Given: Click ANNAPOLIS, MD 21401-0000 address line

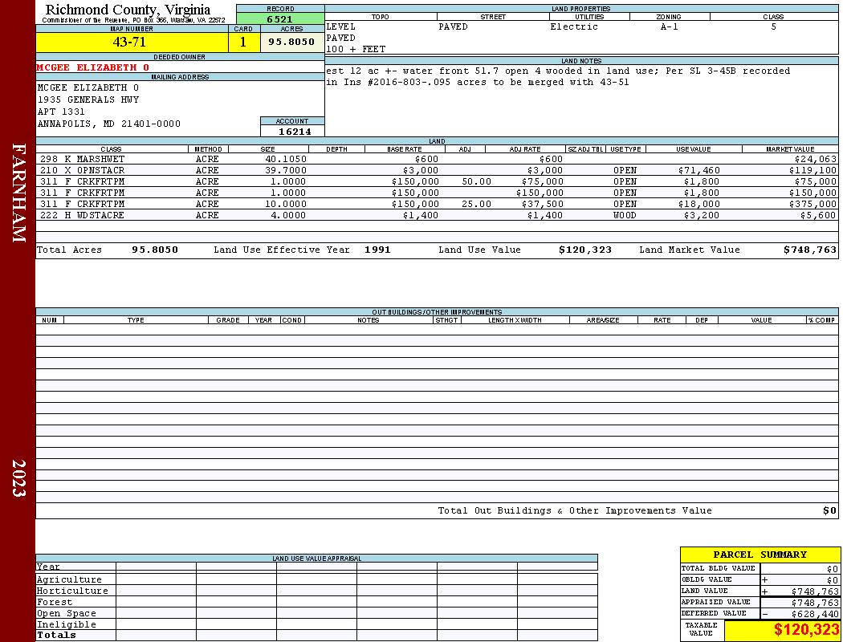Looking at the screenshot, I should [x=108, y=124].
